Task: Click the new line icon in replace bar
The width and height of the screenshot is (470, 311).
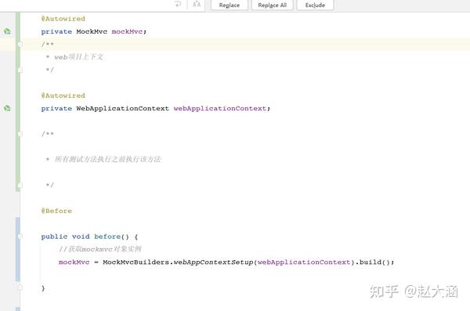Action: [178, 4]
